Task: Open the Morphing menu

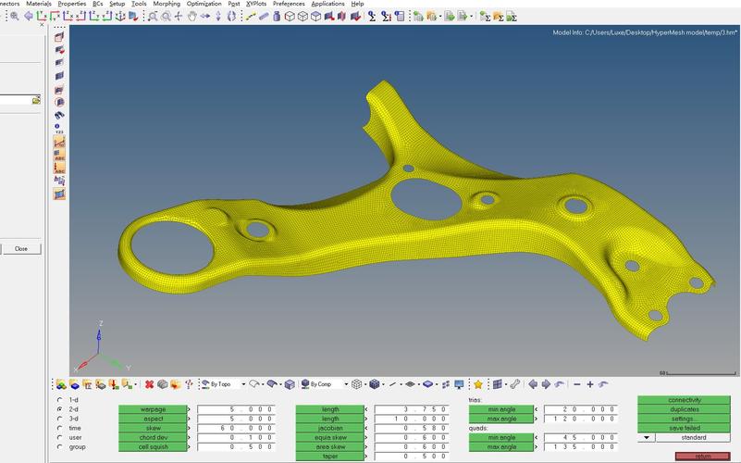Action: pos(167,4)
